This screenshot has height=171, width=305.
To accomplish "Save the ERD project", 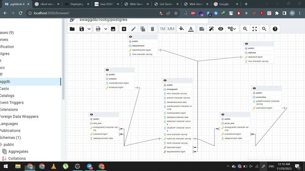I will click(x=82, y=29).
